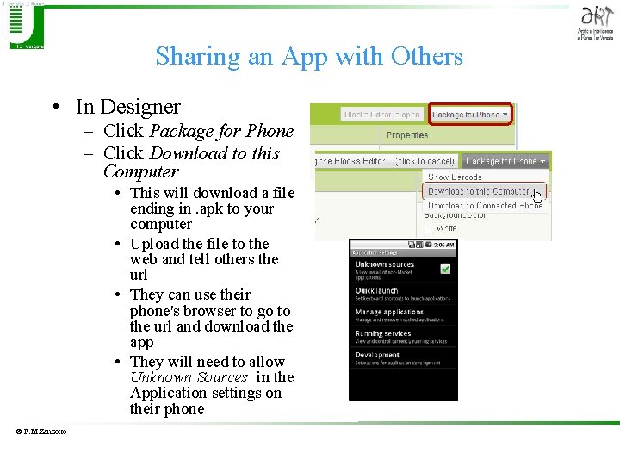Click the BackgroundColor property label
The width and height of the screenshot is (620, 465).
tap(455, 215)
